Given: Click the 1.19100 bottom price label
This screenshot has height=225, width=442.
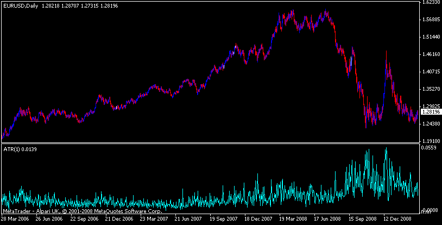Looking at the screenshot, I should tap(431, 141).
